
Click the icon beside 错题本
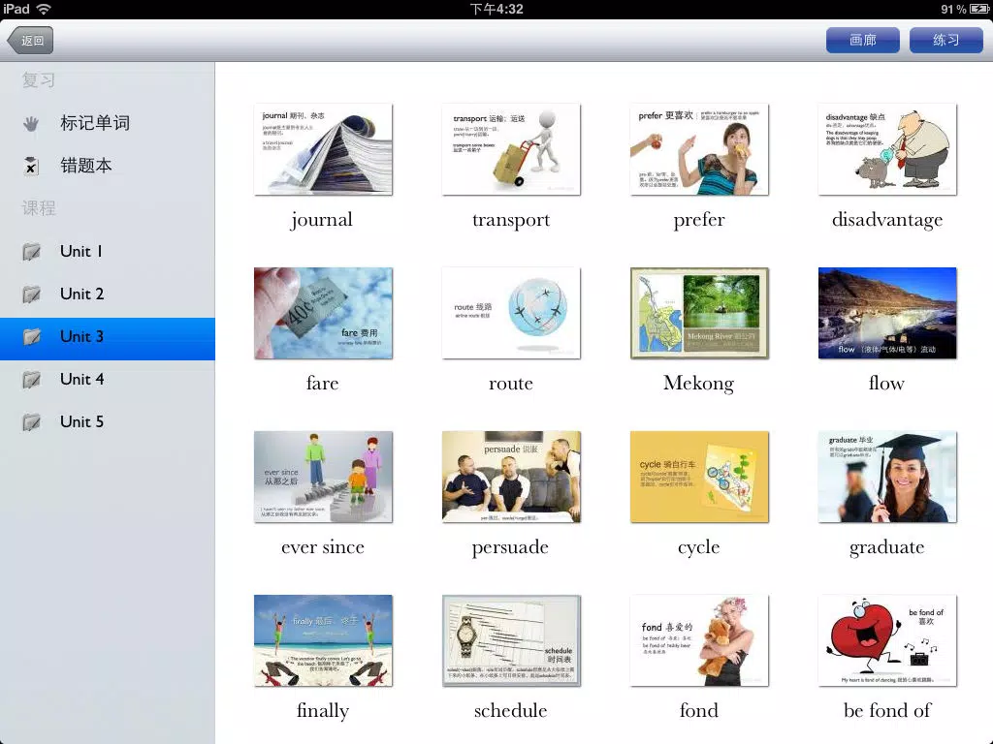pos(30,166)
